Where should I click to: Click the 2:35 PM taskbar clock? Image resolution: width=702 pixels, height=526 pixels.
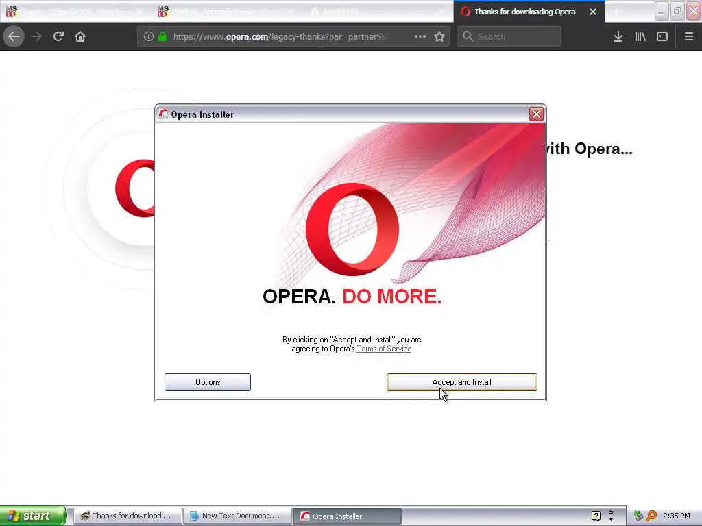pyautogui.click(x=677, y=516)
